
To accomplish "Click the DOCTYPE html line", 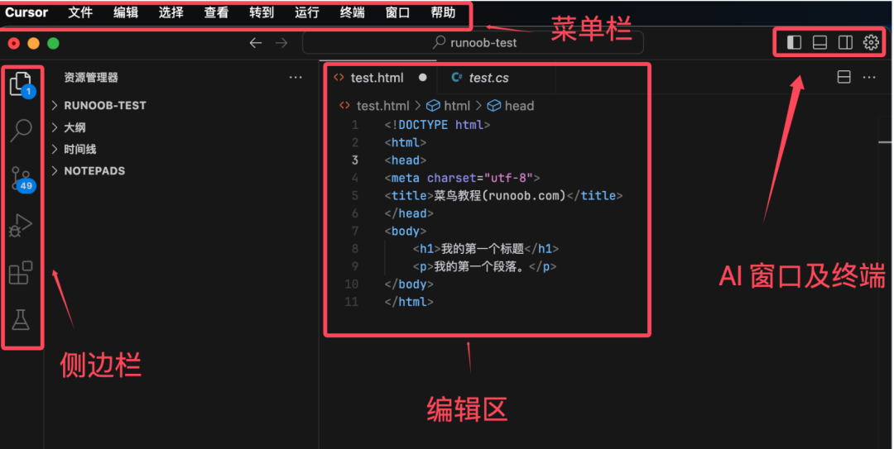I will (437, 125).
